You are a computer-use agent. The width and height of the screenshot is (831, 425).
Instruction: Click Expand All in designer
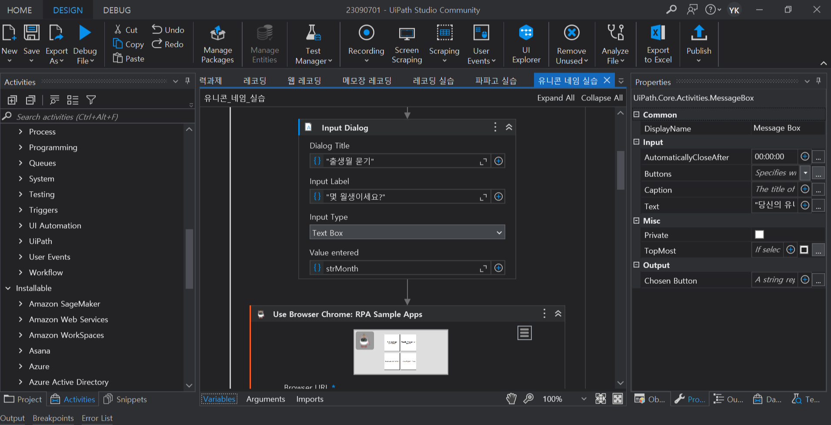click(555, 98)
